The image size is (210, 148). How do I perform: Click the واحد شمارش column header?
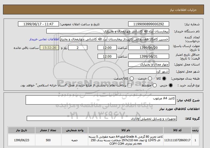click(75, 130)
